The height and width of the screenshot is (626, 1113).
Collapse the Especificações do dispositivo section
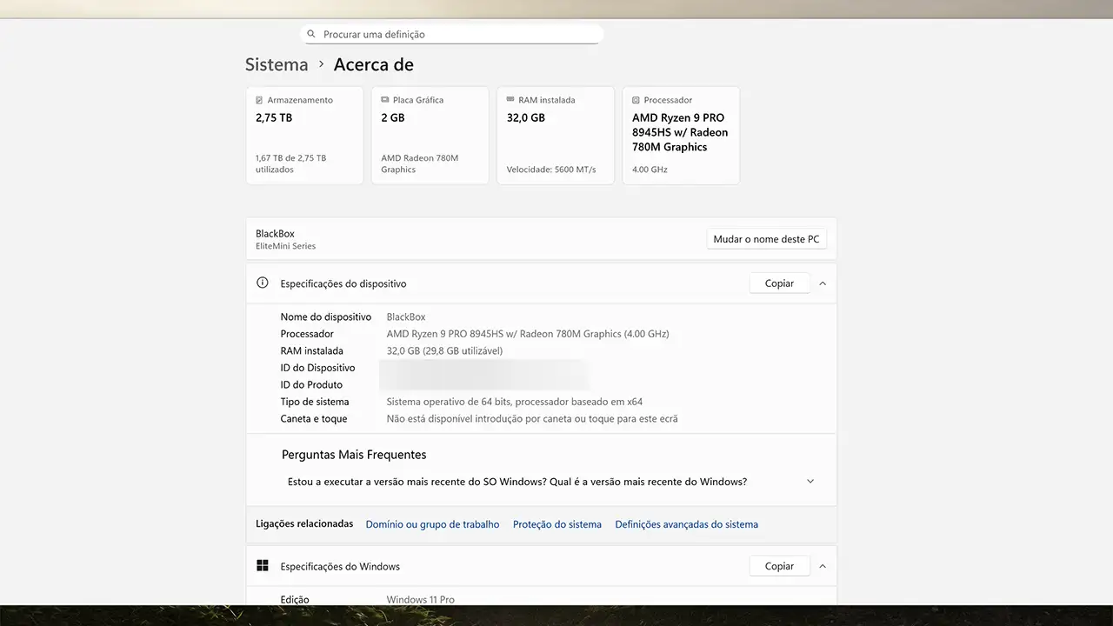(x=823, y=283)
